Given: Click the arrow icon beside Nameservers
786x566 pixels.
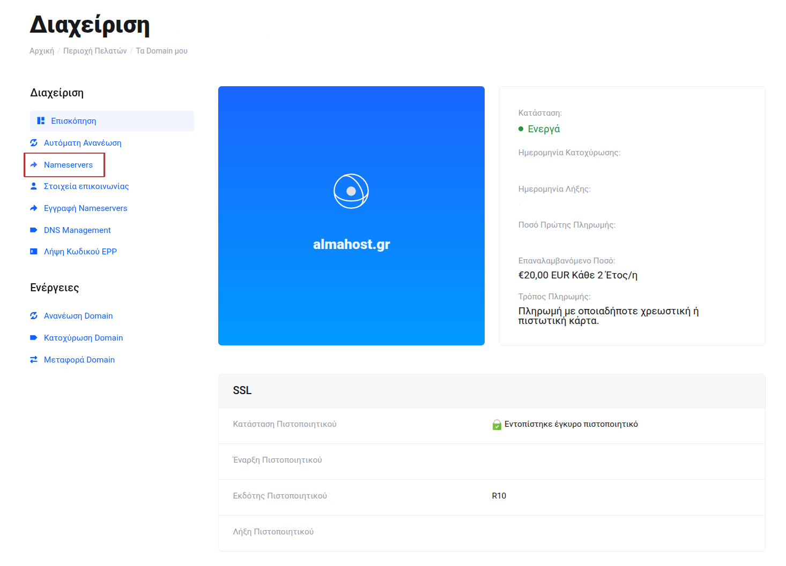Looking at the screenshot, I should pyautogui.click(x=34, y=165).
